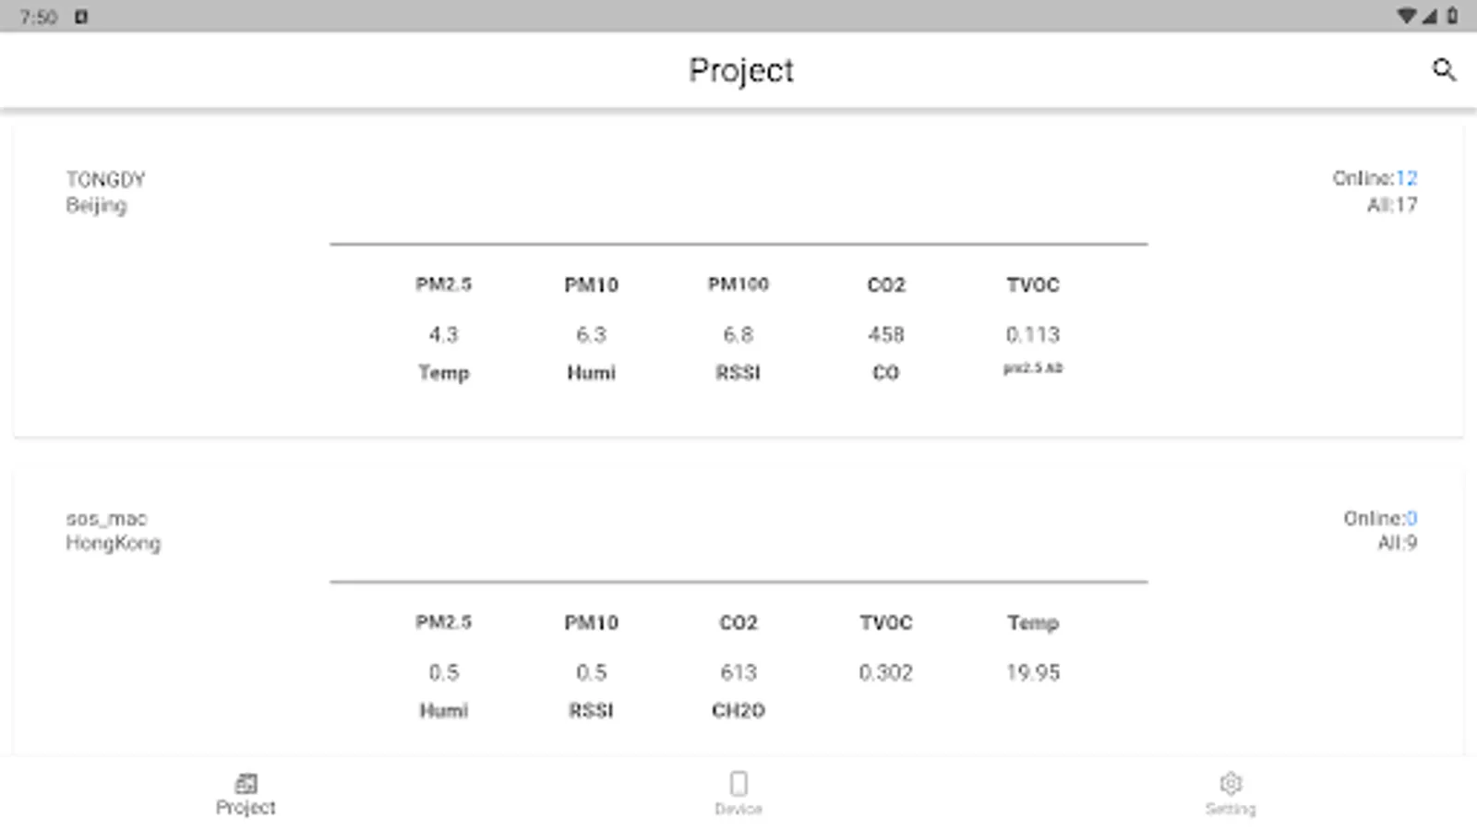Select CO2 value 458 in TONGDY card

pyautogui.click(x=886, y=334)
